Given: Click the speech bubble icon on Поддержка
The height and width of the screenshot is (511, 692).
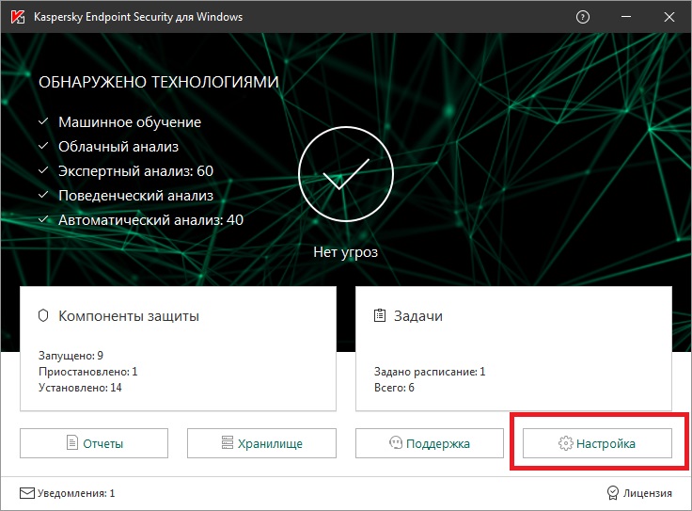Looking at the screenshot, I should click(x=396, y=442).
